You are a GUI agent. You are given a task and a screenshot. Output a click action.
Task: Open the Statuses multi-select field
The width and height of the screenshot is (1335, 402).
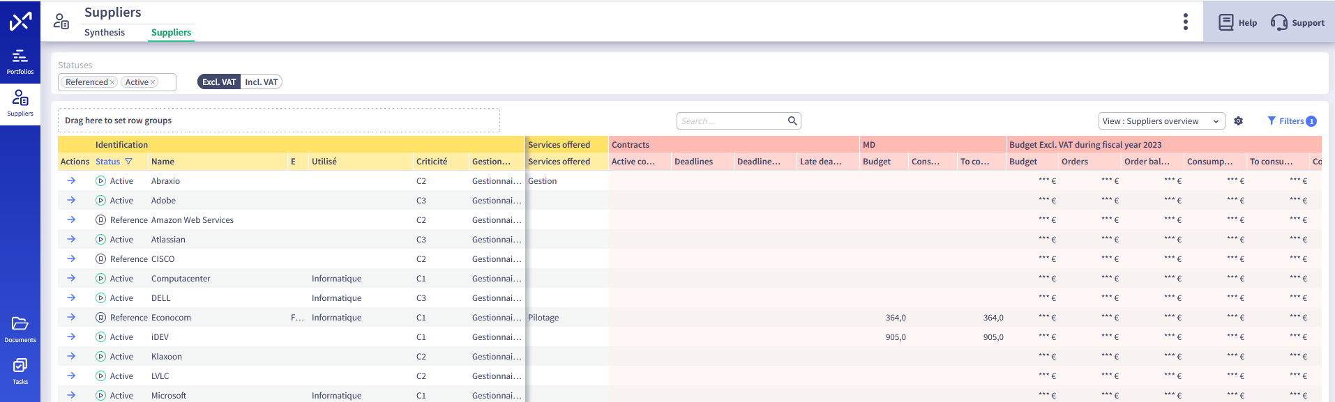pos(117,82)
